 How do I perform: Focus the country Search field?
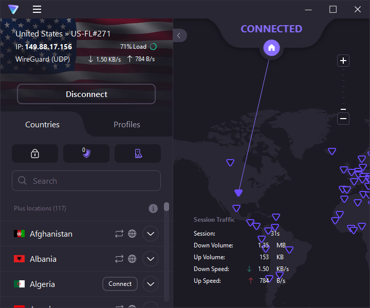tap(86, 181)
